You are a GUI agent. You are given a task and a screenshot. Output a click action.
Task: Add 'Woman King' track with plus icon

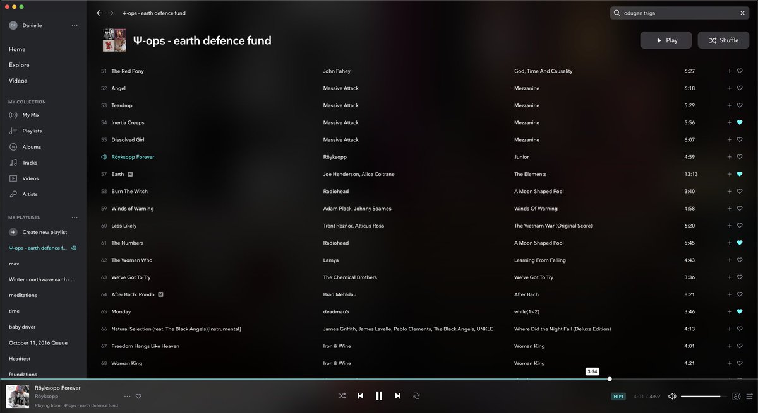coord(730,363)
